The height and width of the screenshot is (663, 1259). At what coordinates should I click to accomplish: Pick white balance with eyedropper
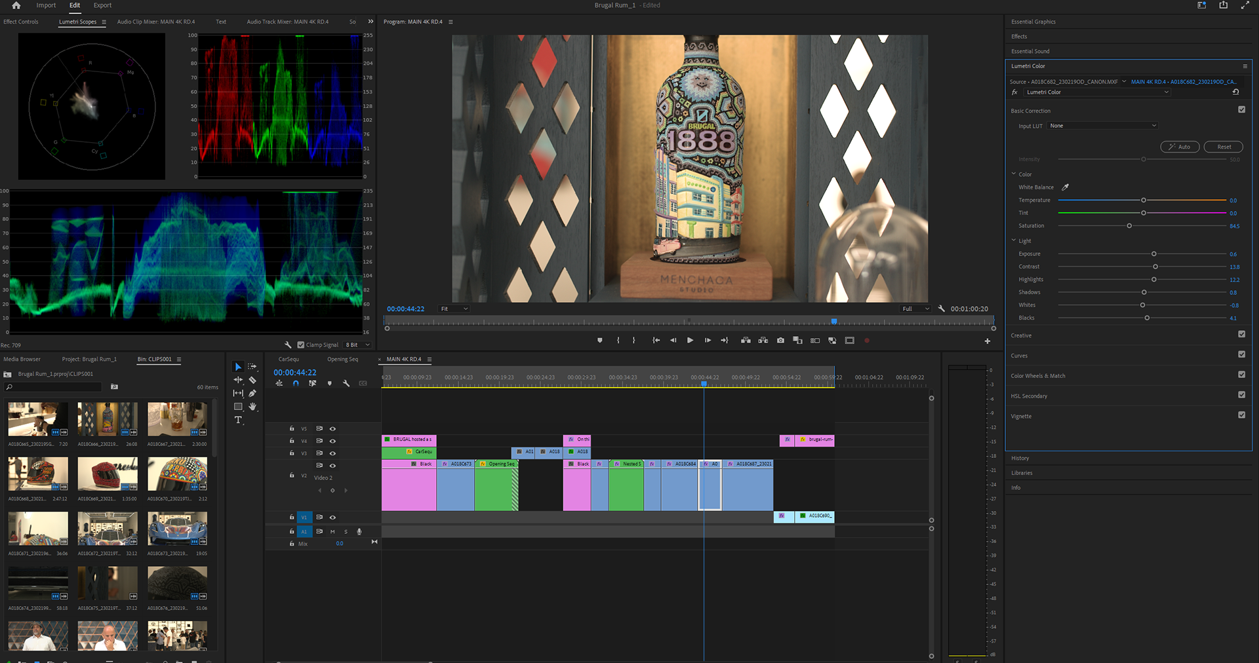point(1066,187)
